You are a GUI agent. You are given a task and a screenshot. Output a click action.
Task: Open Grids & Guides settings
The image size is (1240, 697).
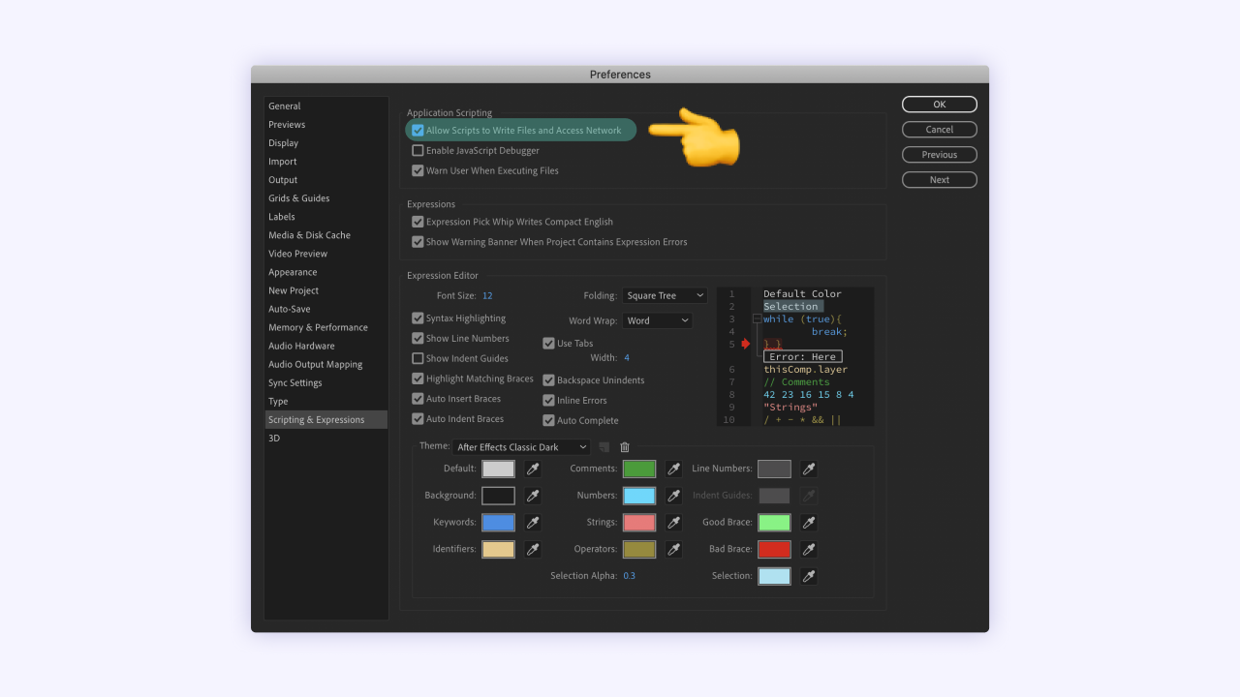pyautogui.click(x=326, y=198)
